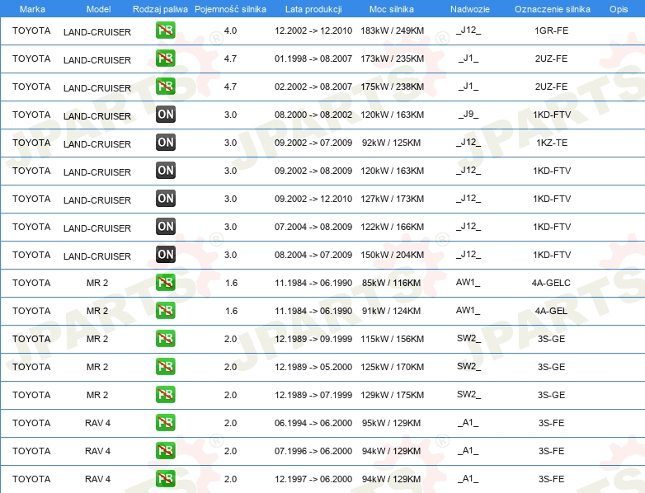Click production dates 12.1989 -> 07.1999
The width and height of the screenshot is (645, 493).
tap(313, 395)
